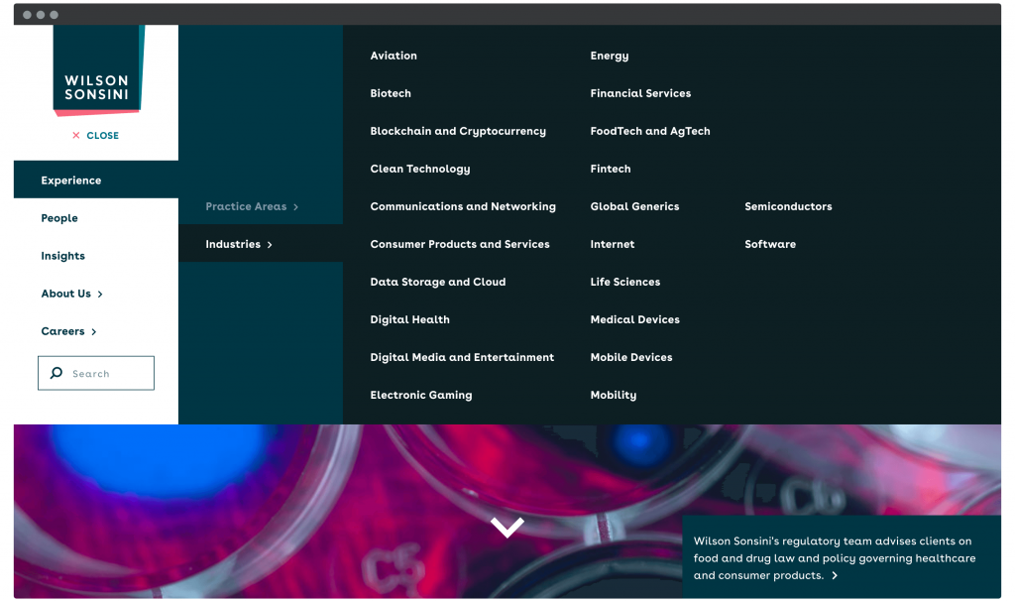This screenshot has height=602, width=1015.
Task: Open the Energy industry link
Action: [610, 56]
